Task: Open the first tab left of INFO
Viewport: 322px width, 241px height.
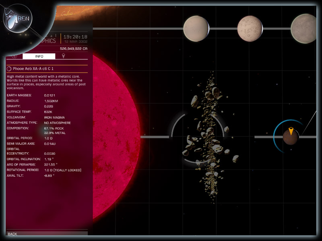Action: click(14, 56)
